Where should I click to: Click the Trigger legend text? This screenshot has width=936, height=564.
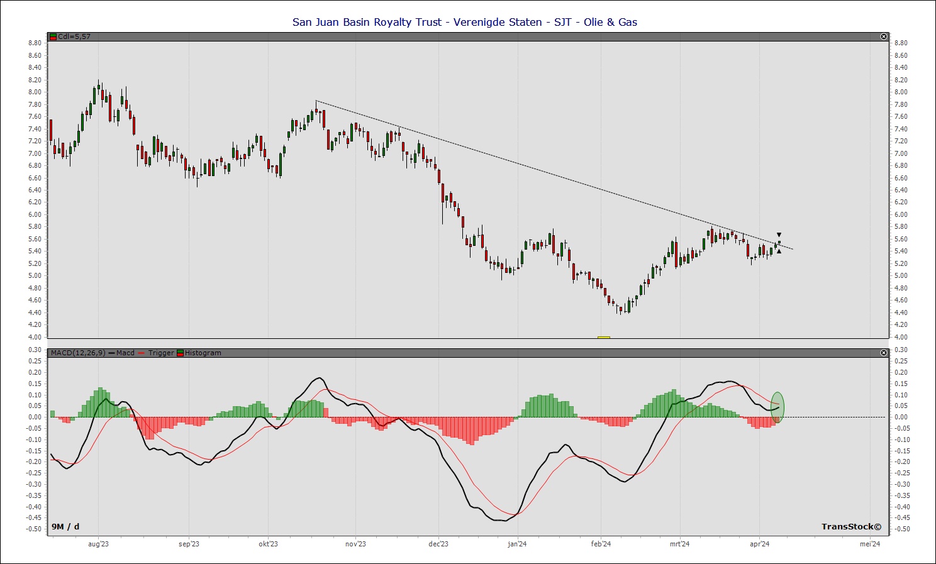click(160, 353)
